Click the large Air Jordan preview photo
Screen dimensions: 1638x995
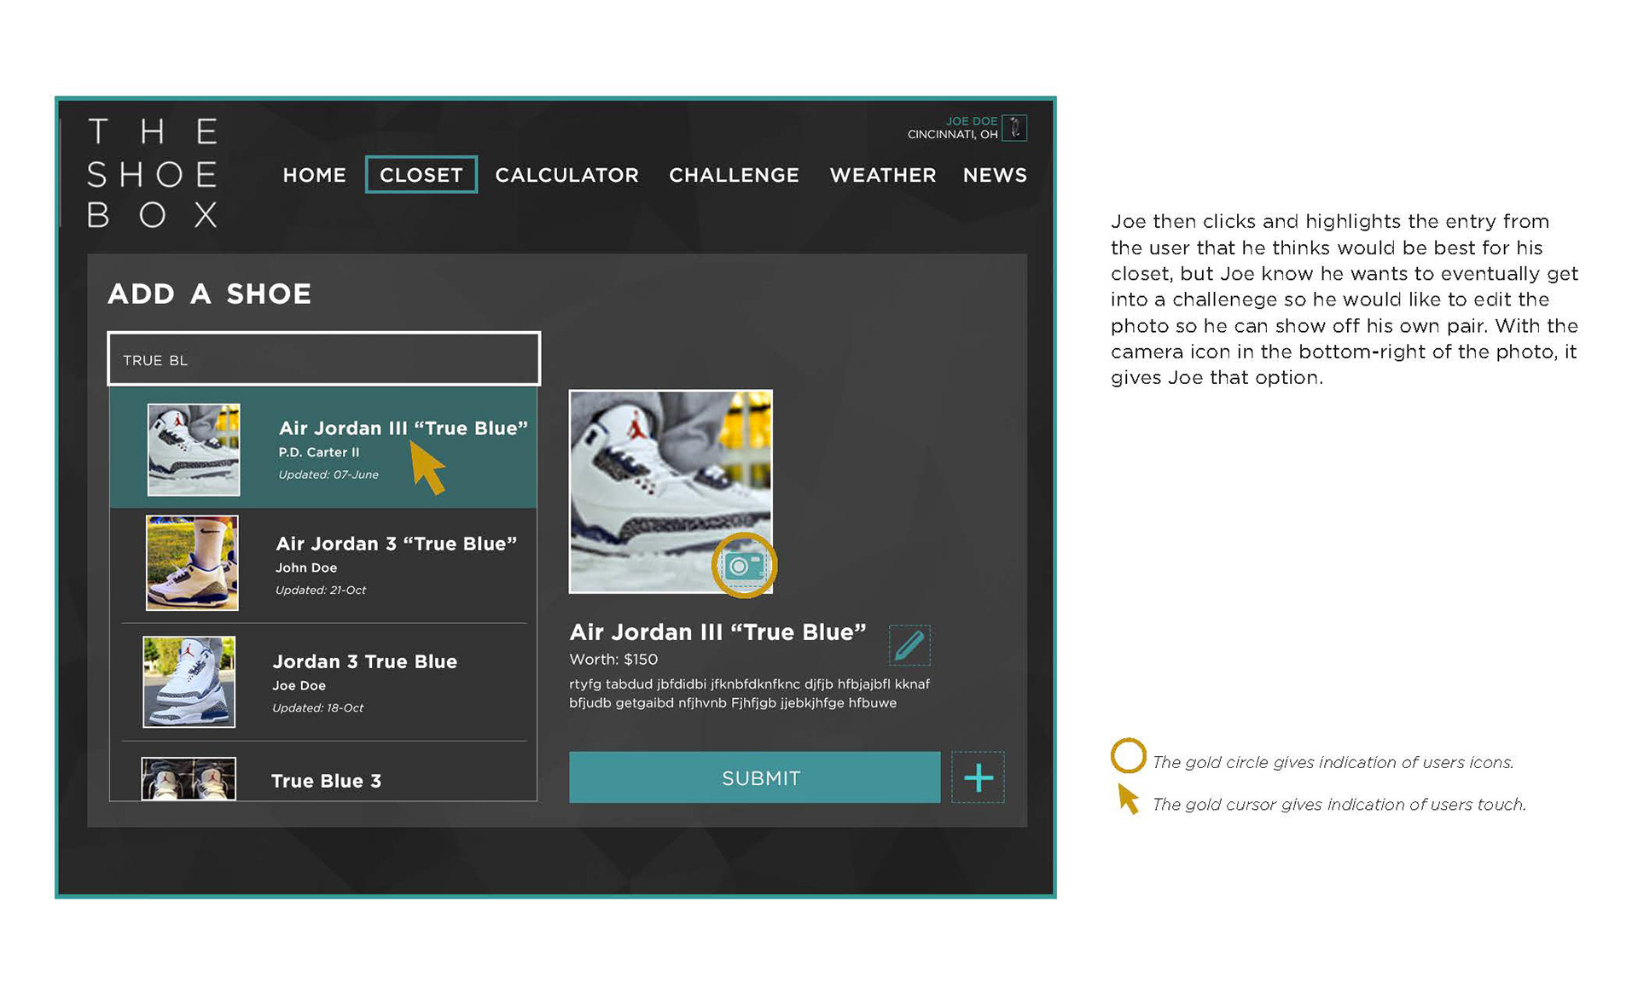pyautogui.click(x=671, y=492)
